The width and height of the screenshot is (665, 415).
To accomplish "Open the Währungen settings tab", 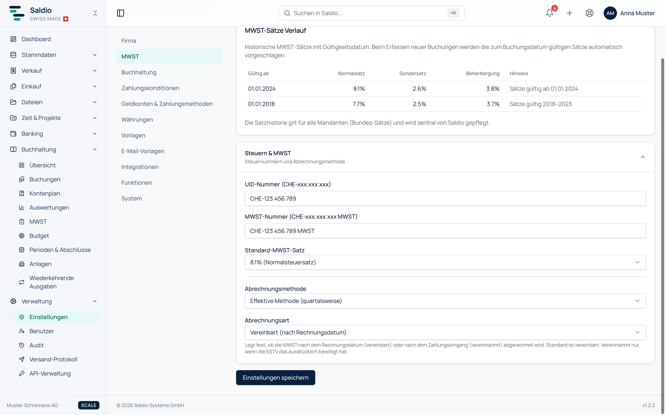I will [x=169, y=120].
